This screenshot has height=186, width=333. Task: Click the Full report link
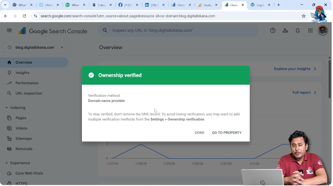click(302, 93)
